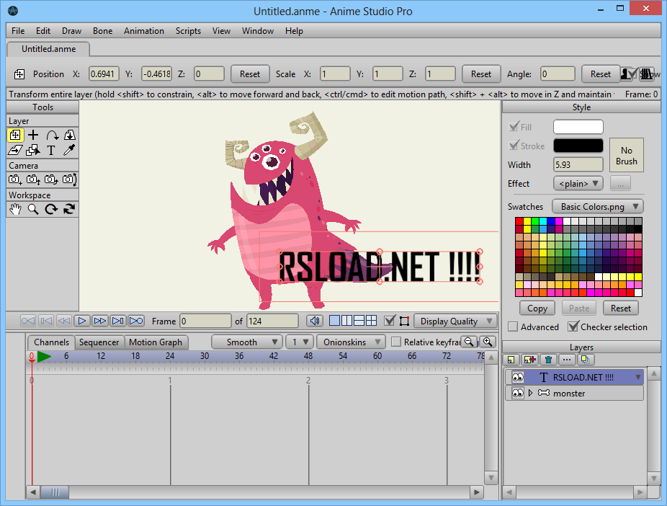The width and height of the screenshot is (667, 506).
Task: Select the Shear Layer tool
Action: 15,150
